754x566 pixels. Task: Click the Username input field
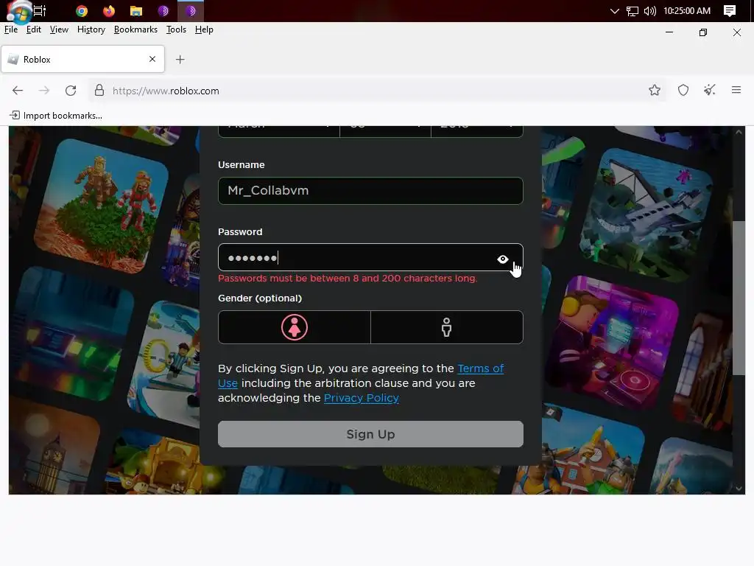click(370, 191)
